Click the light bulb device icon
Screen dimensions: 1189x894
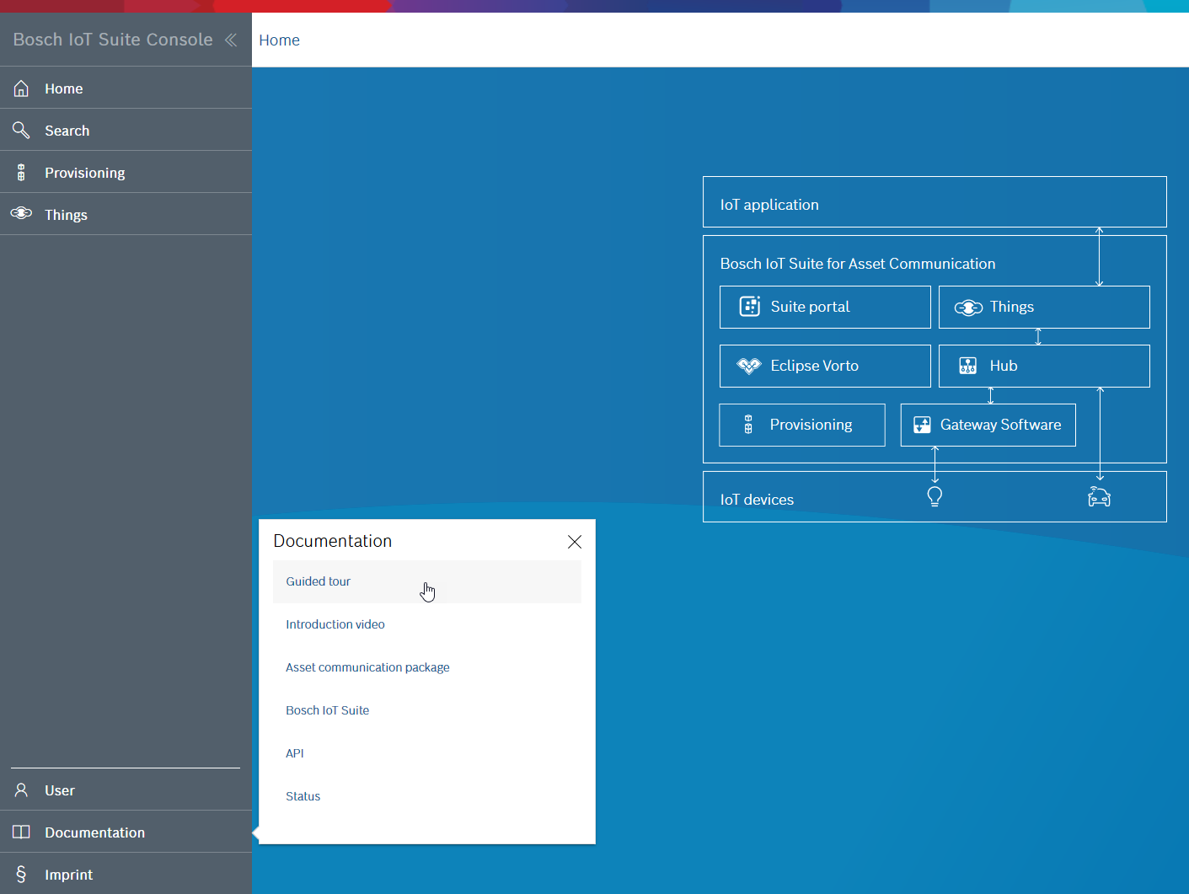pos(935,496)
